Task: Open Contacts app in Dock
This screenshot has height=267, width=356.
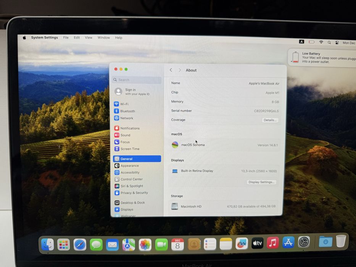Action: (x=194, y=244)
